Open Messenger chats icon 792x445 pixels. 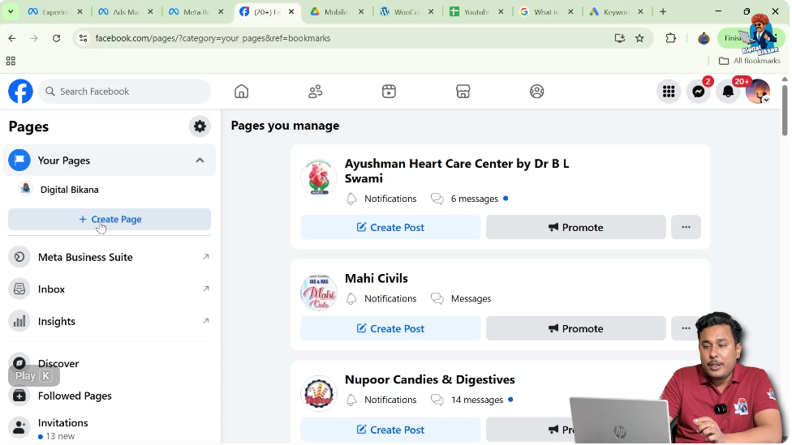[699, 92]
